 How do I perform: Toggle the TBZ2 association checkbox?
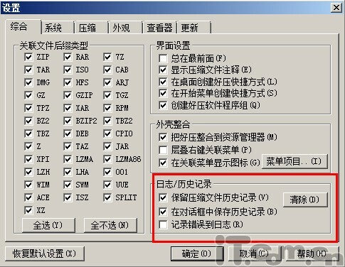(107, 121)
